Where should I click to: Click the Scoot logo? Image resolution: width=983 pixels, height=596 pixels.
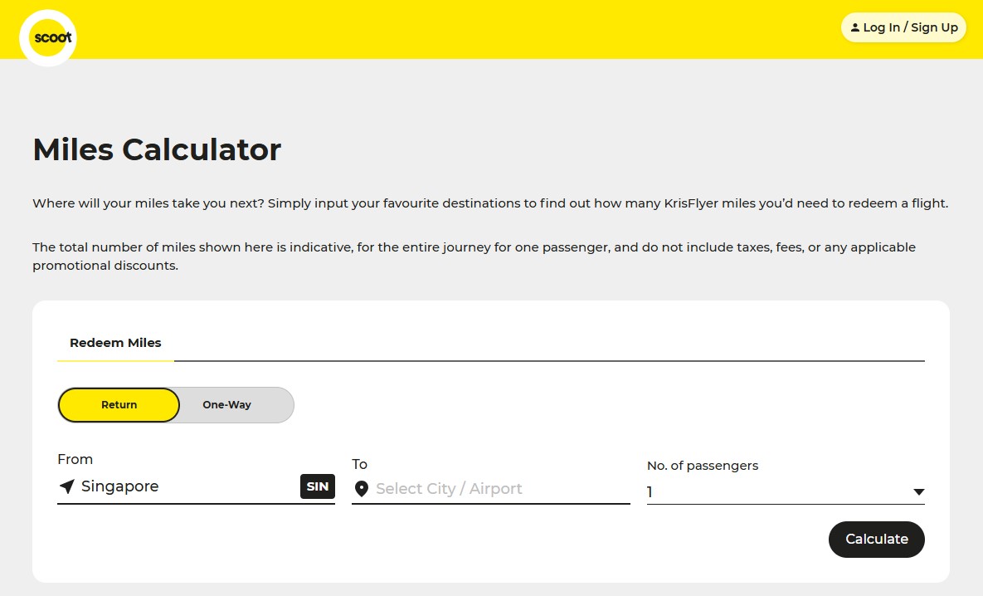coord(48,38)
